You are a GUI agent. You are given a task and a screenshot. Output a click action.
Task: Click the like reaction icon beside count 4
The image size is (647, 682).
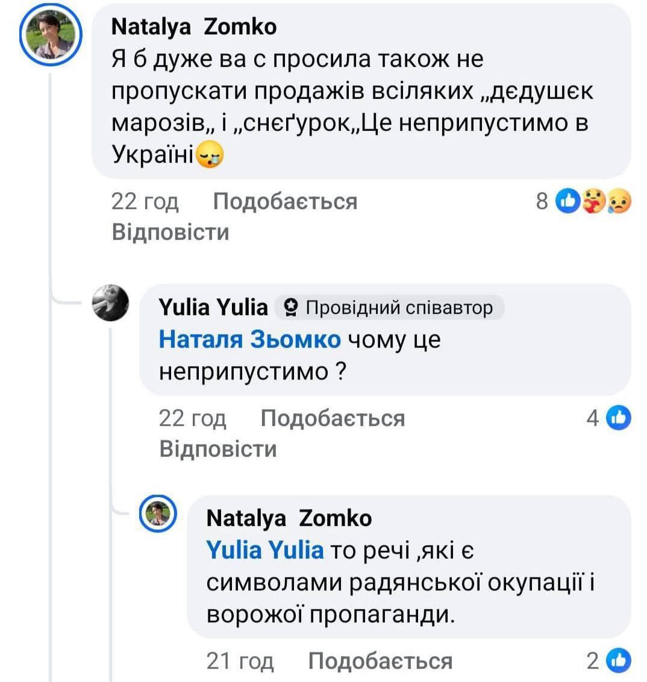point(618,418)
